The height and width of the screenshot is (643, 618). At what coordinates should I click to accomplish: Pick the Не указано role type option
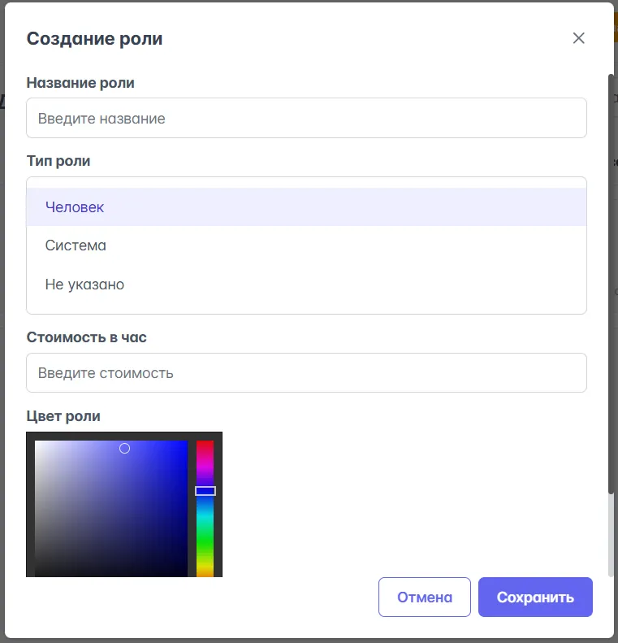coord(84,285)
